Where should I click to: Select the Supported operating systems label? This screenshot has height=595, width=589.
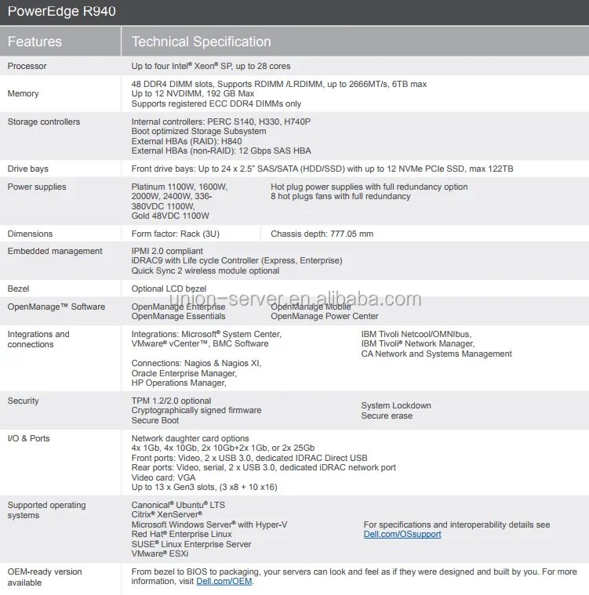coord(46,510)
